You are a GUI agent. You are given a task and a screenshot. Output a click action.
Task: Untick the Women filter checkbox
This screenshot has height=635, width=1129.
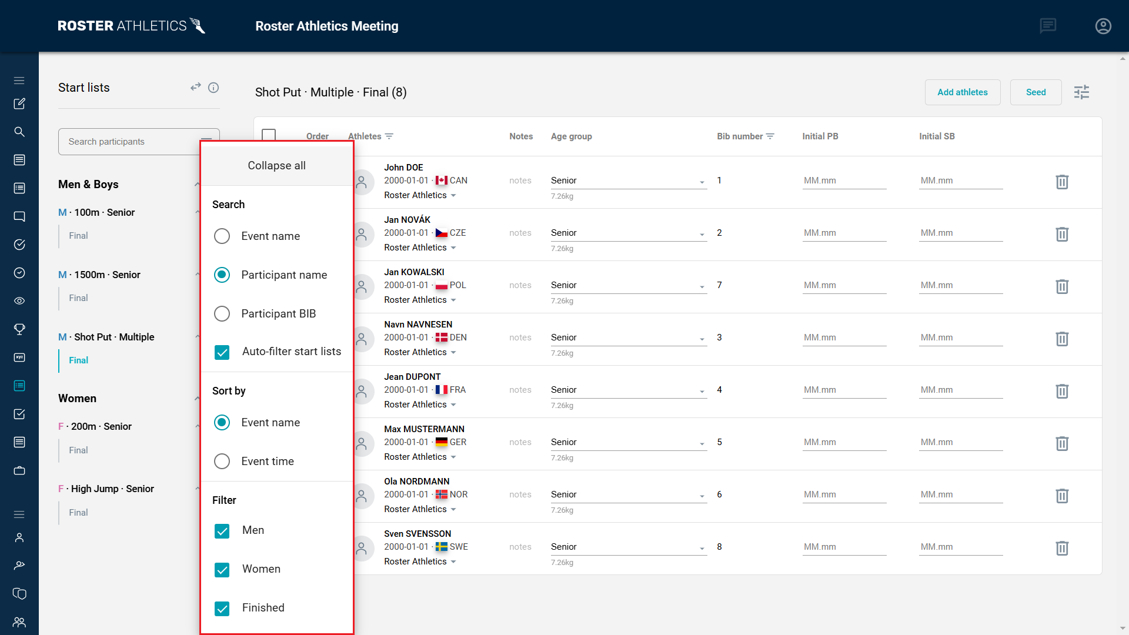(222, 570)
